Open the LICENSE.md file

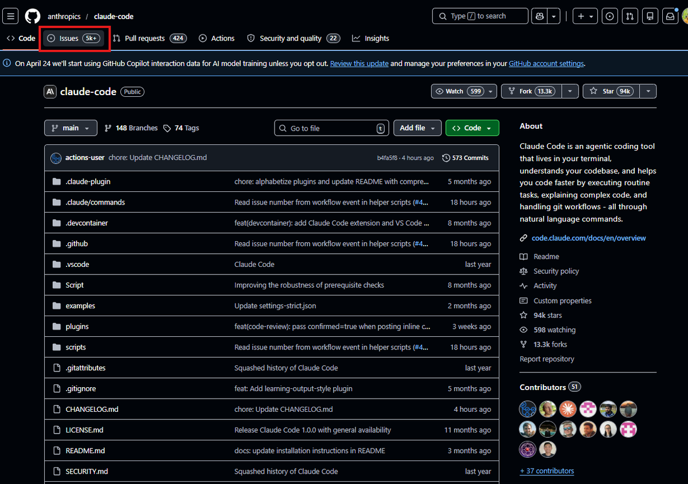click(x=84, y=430)
